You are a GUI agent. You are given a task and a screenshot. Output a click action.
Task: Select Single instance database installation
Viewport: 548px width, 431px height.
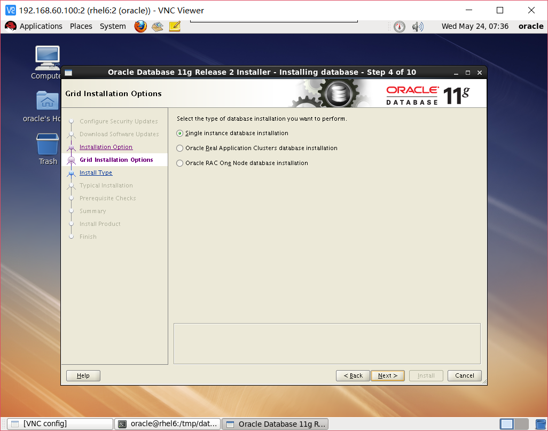(x=179, y=133)
